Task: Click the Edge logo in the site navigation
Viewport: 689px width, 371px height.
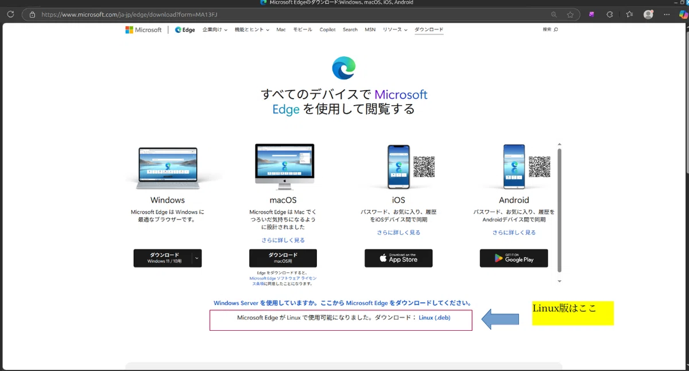Action: point(185,30)
